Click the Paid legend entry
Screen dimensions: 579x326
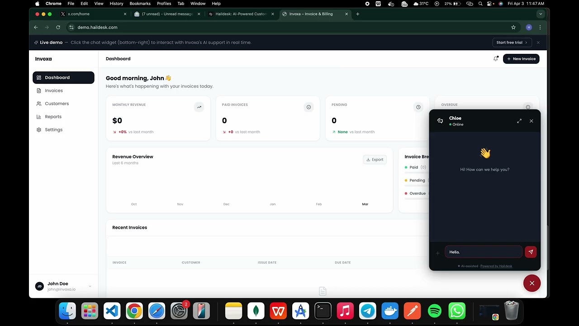(x=416, y=168)
